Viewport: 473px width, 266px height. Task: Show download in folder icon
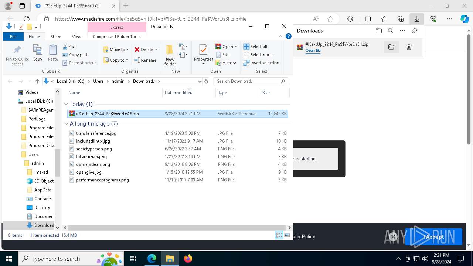pyautogui.click(x=391, y=47)
